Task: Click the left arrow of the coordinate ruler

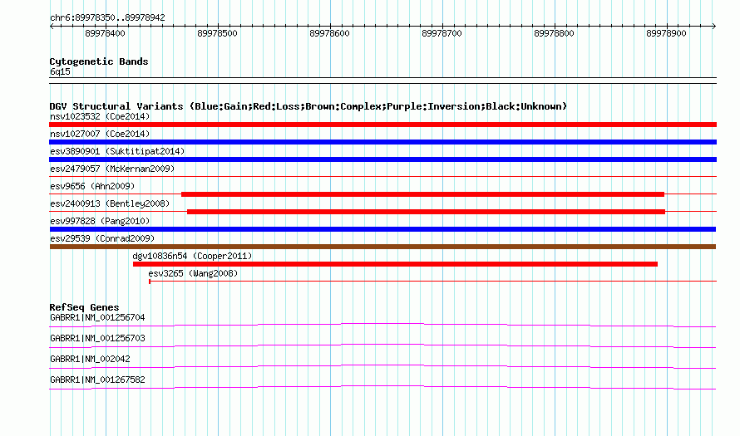Action: (x=52, y=27)
